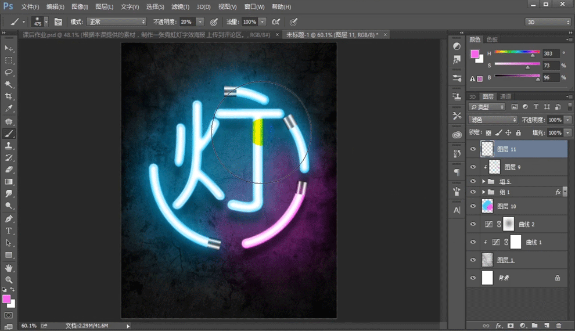Viewport: 575px width, 331px height.
Task: Open the layer blend mode 滤色 dropdown
Action: coord(493,120)
